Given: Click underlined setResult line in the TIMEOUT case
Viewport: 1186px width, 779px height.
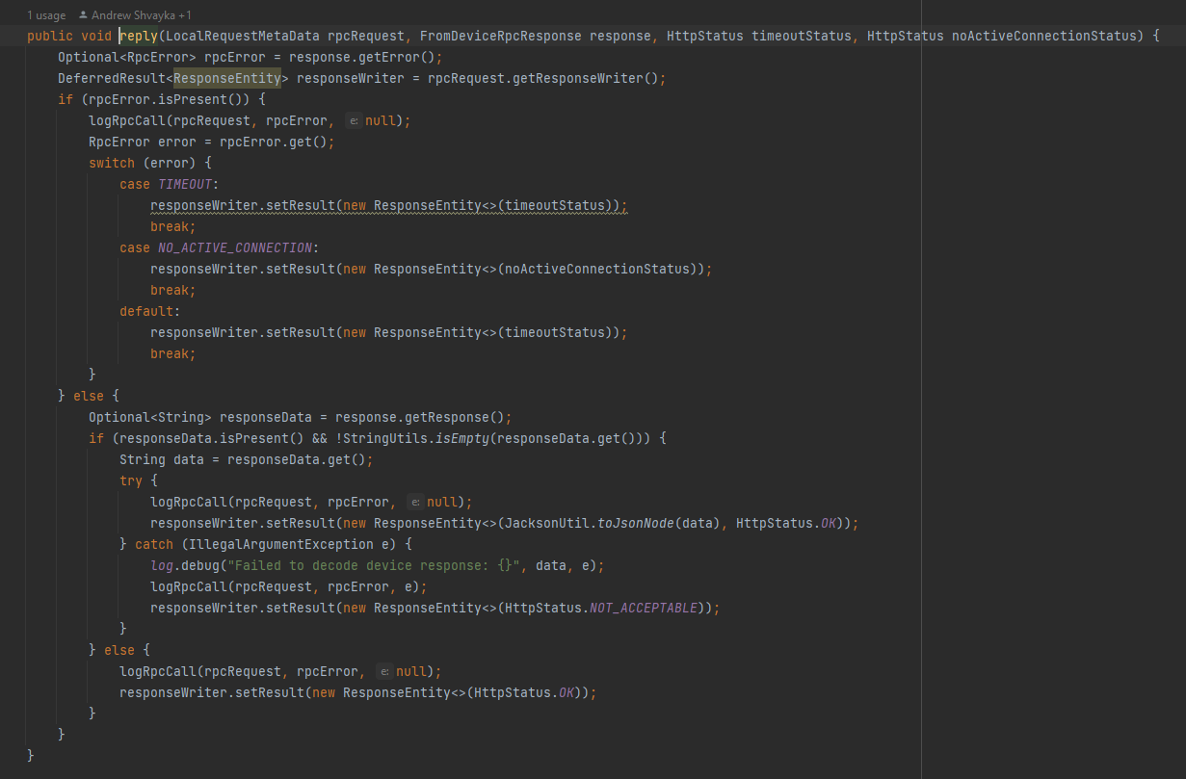Looking at the screenshot, I should pyautogui.click(x=389, y=205).
